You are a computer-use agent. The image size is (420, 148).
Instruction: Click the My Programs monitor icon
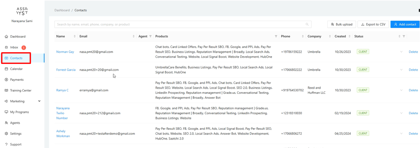coord(6,112)
